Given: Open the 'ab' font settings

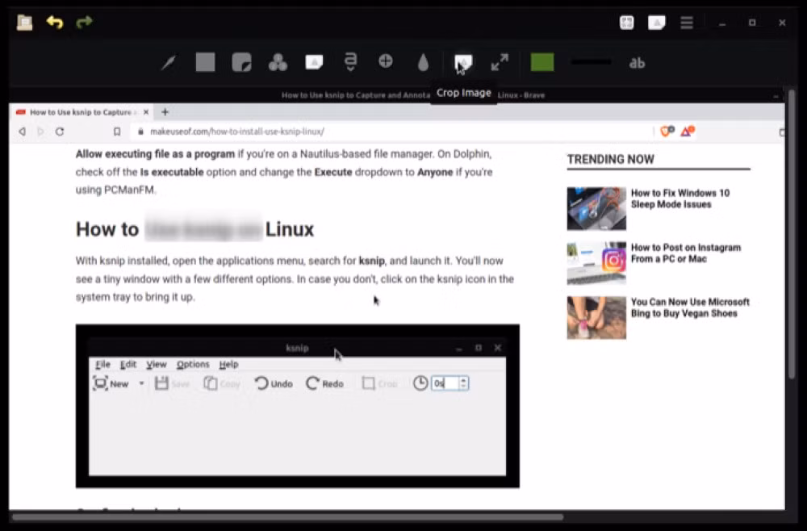Looking at the screenshot, I should pyautogui.click(x=638, y=63).
